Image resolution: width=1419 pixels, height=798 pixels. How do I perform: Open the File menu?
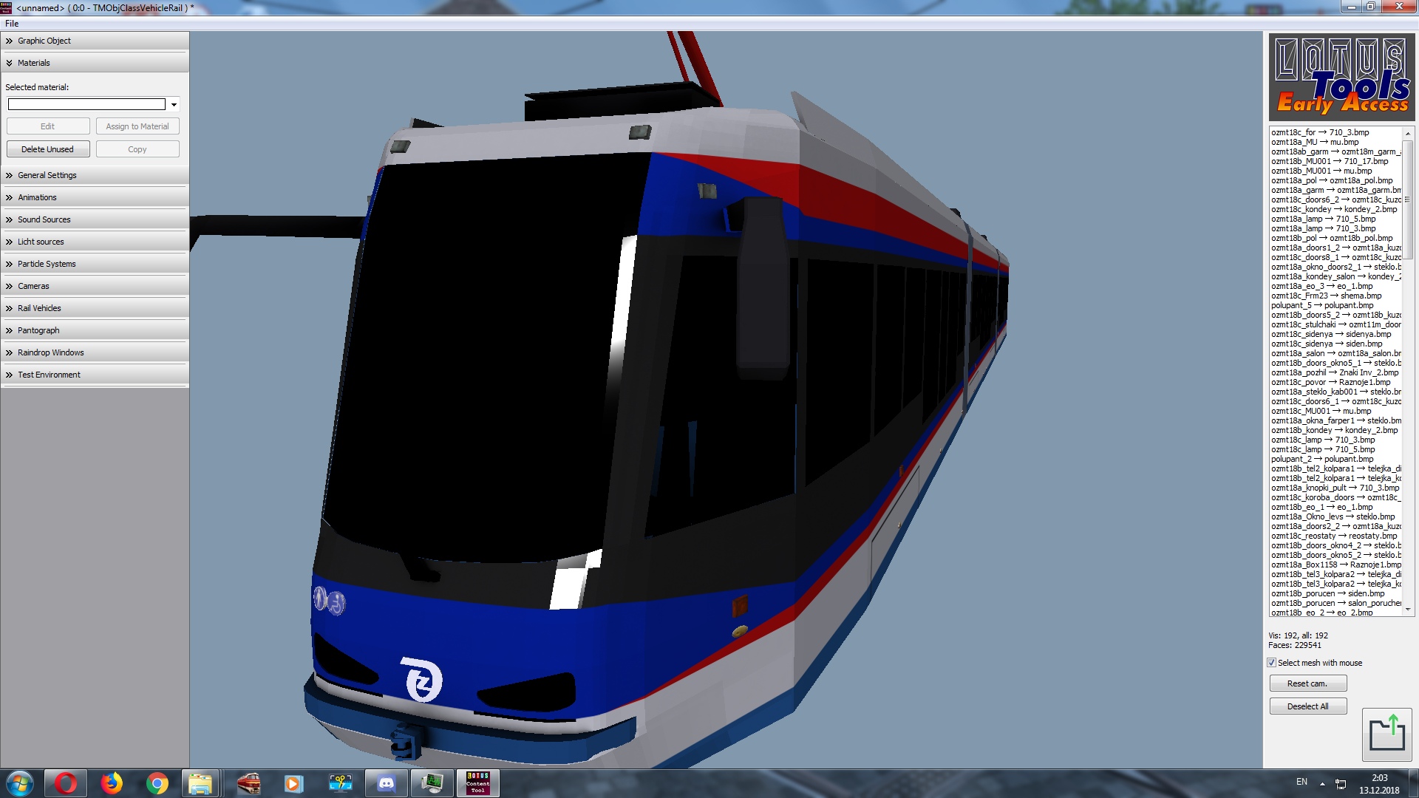pyautogui.click(x=12, y=24)
